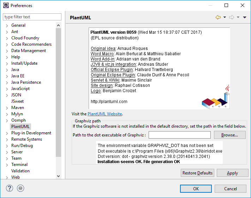251x198 pixels.
Task: Dismiss the dialog with Cancel button
Action: click(x=231, y=189)
